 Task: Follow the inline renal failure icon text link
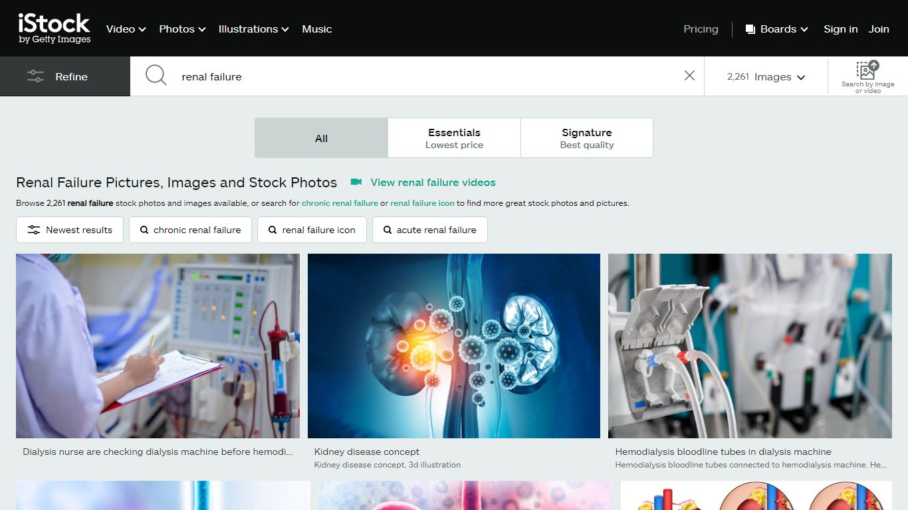(x=422, y=203)
